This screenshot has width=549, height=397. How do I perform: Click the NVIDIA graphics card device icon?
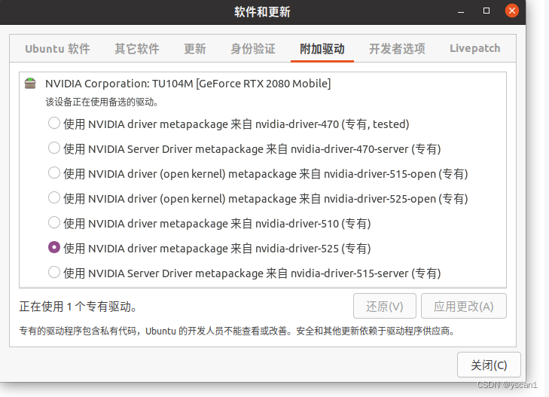click(30, 84)
